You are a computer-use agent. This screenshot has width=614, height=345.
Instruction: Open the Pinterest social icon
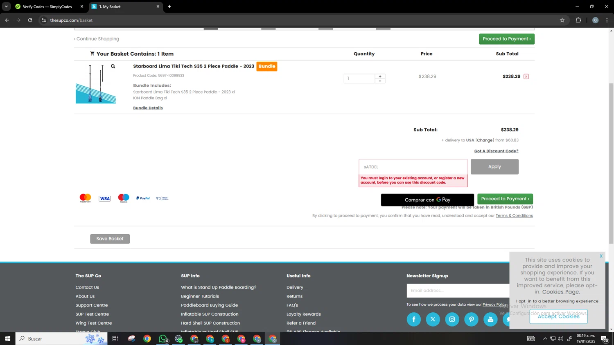[x=471, y=319]
